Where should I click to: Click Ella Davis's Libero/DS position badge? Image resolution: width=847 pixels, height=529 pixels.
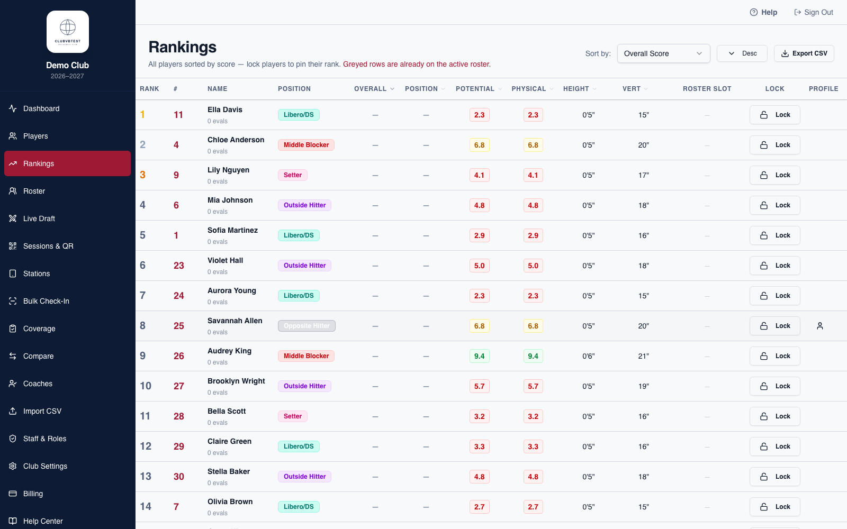(x=299, y=115)
